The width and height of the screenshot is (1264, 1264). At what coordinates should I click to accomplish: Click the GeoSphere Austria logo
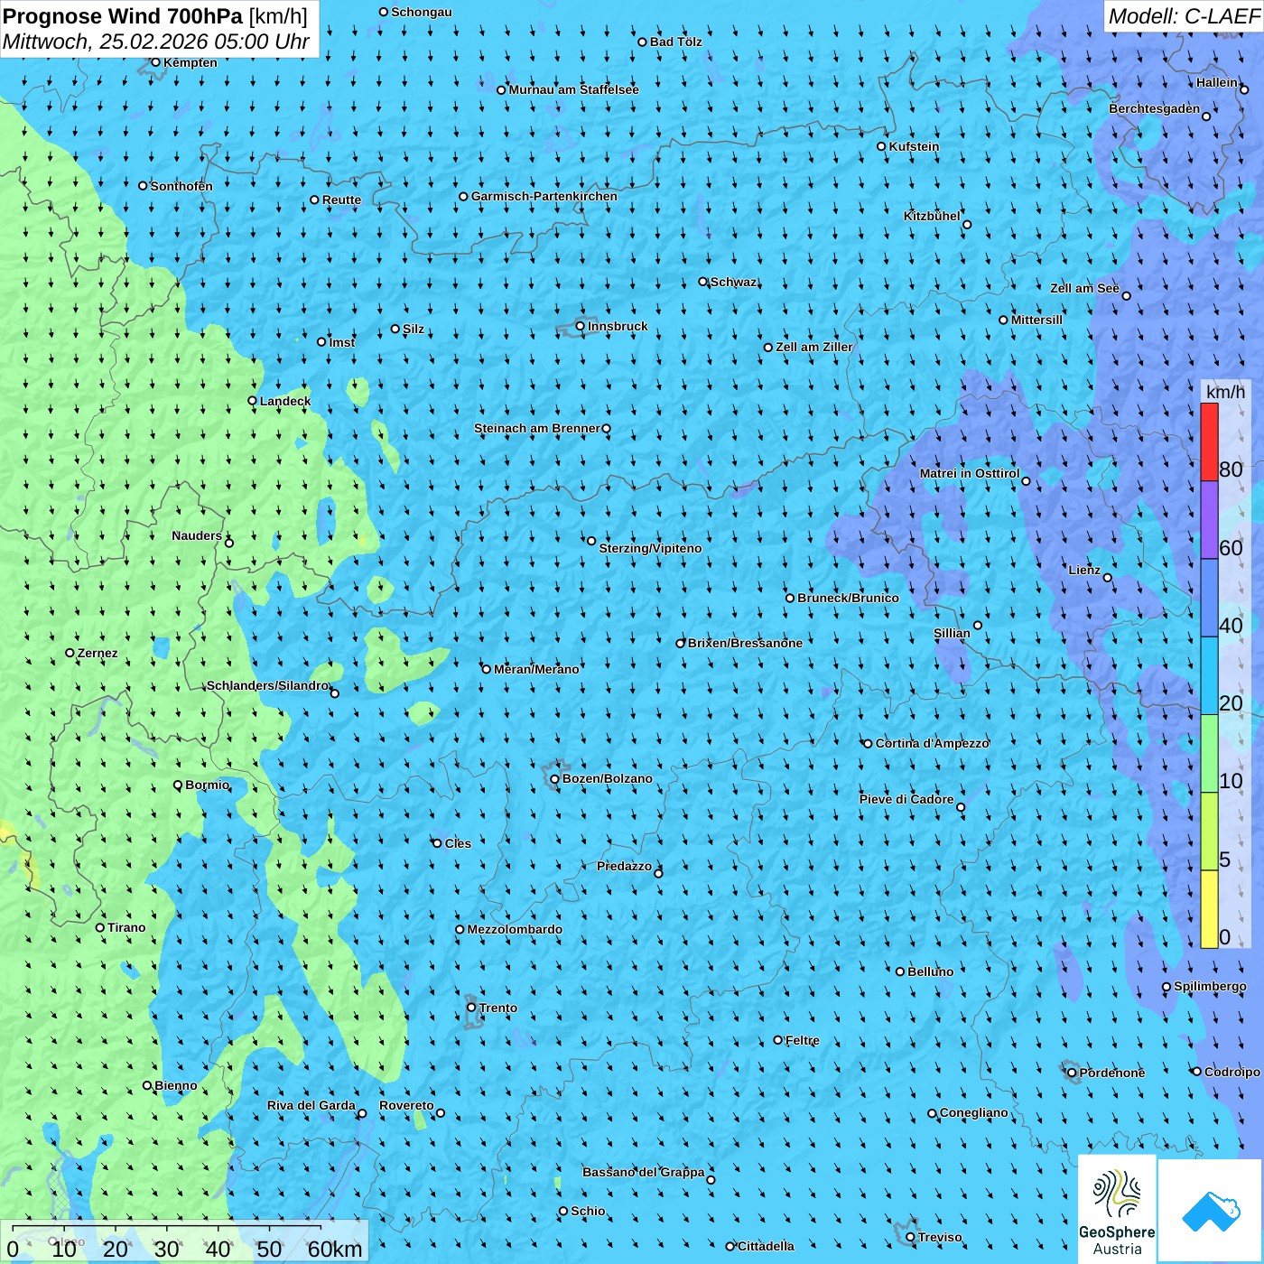pyautogui.click(x=1117, y=1209)
